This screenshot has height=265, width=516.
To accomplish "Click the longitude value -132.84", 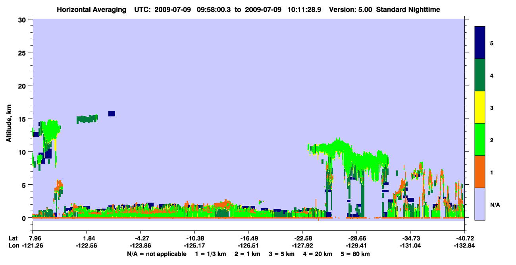I will 464,246.
